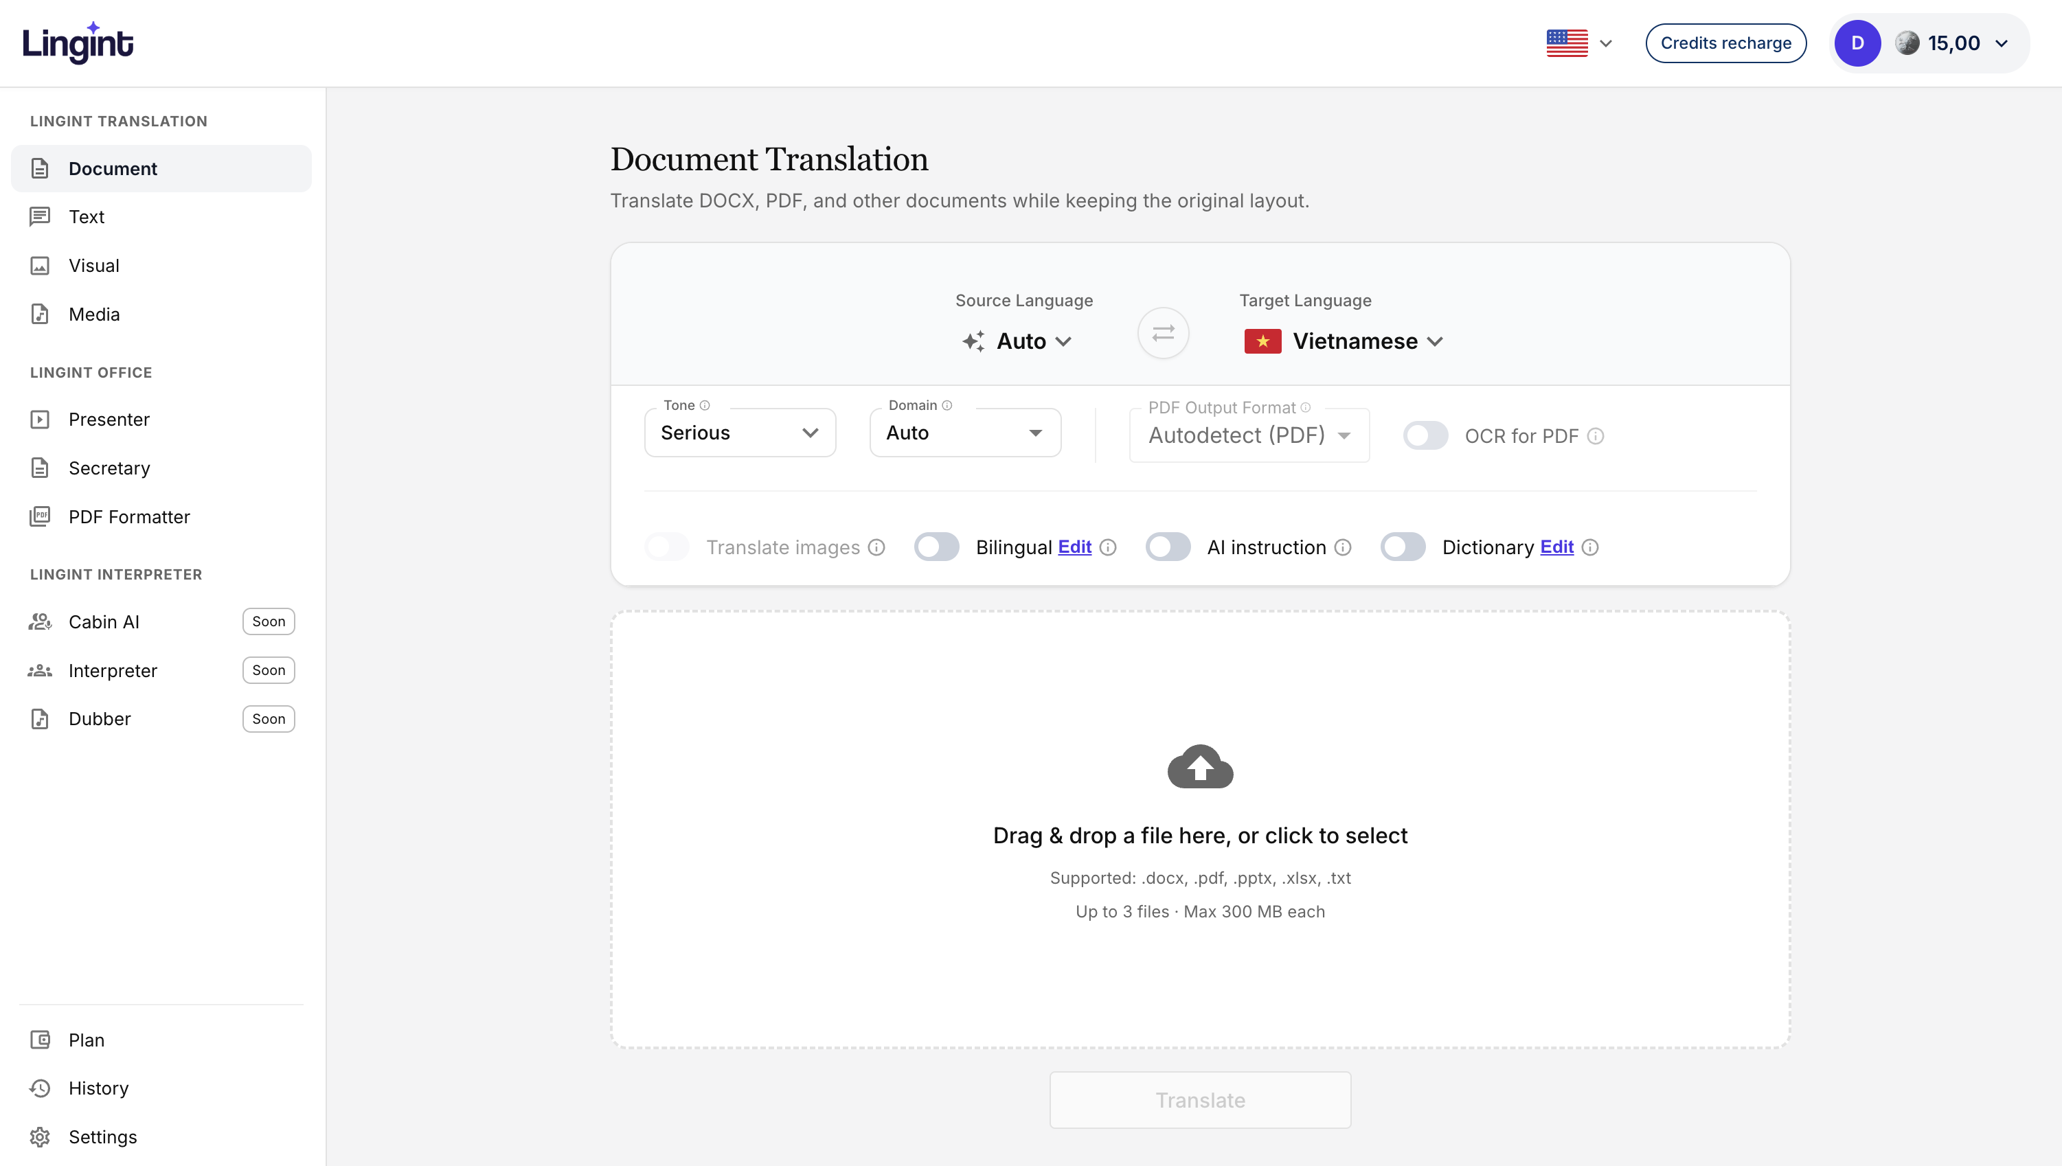Open the Source Language Auto dropdown
The width and height of the screenshot is (2062, 1166).
coord(1018,341)
